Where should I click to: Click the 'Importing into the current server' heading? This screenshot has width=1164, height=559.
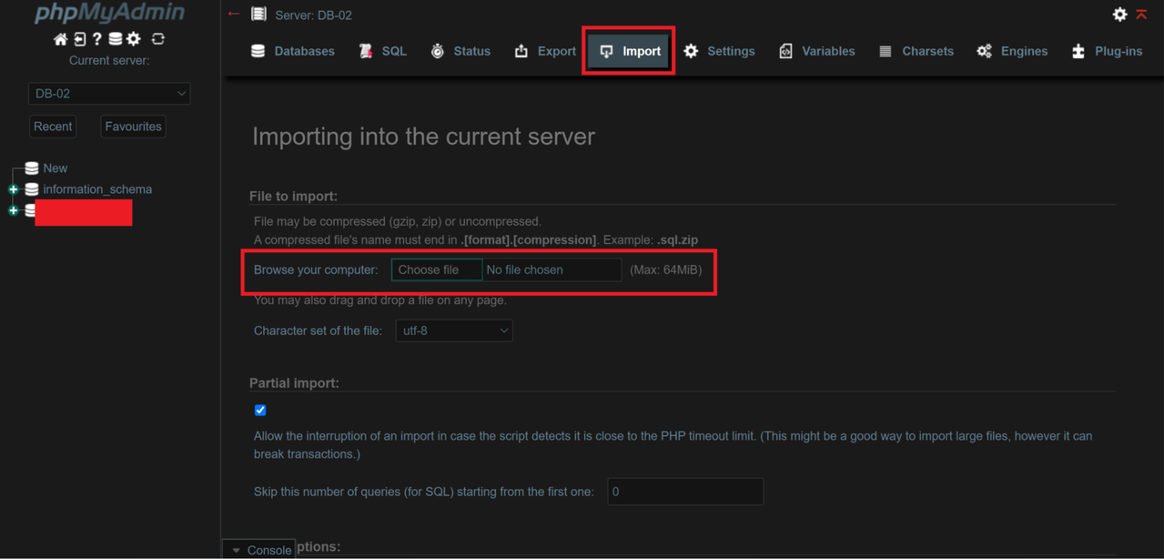(423, 137)
